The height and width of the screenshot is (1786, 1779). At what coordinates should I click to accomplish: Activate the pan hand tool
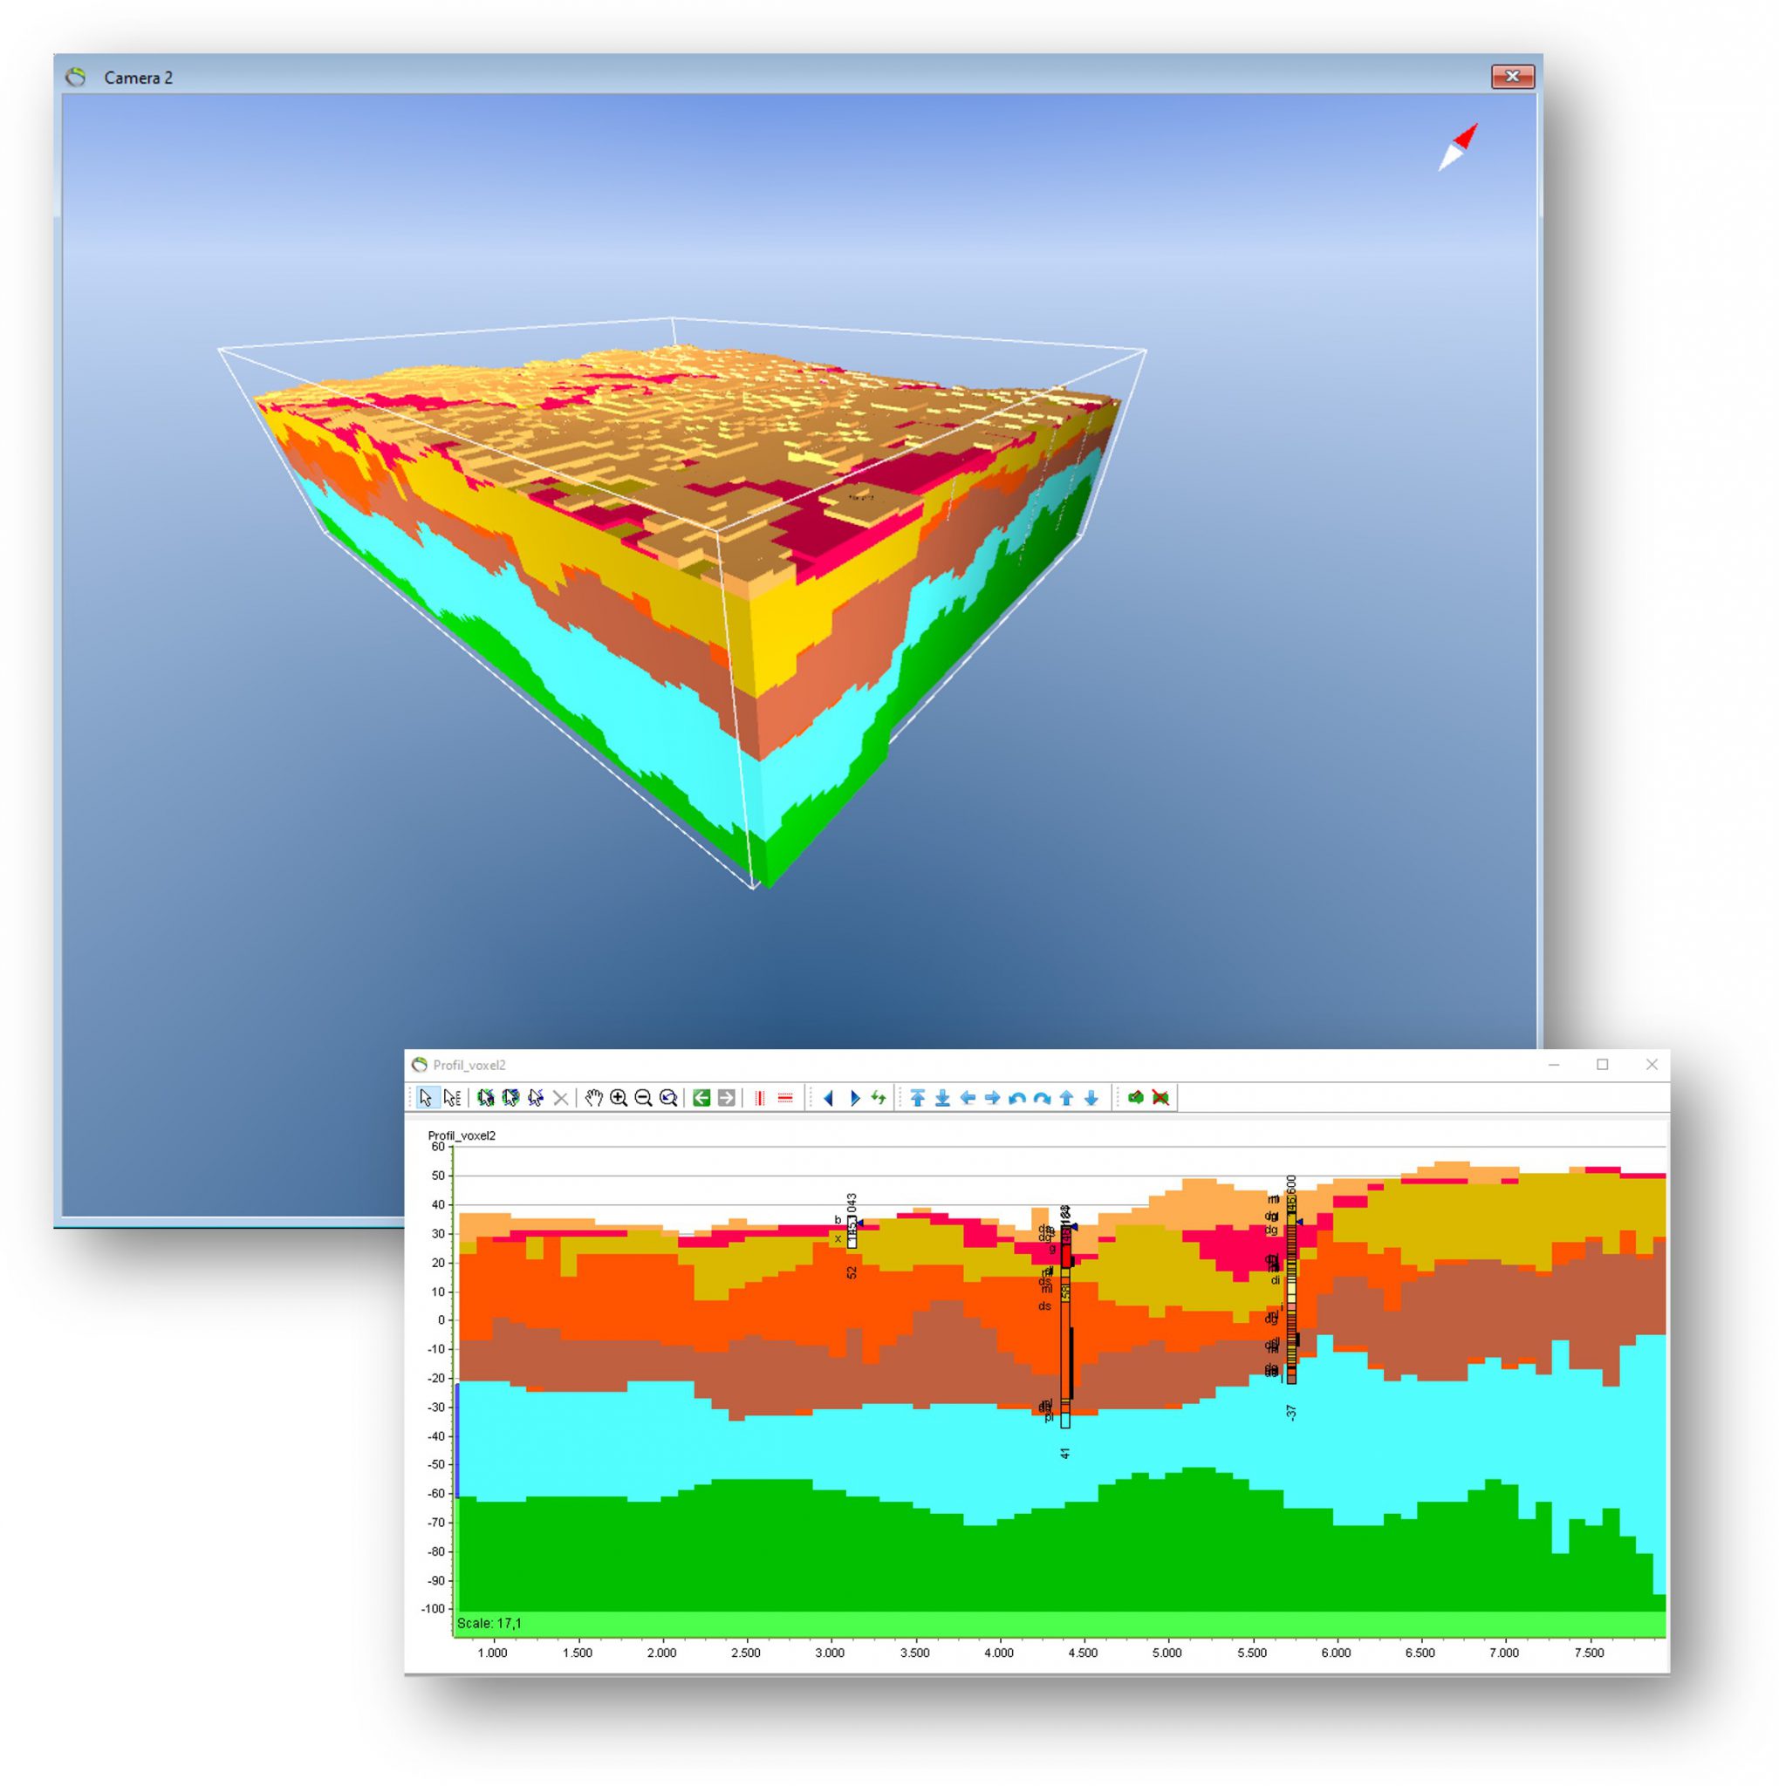tap(593, 1099)
